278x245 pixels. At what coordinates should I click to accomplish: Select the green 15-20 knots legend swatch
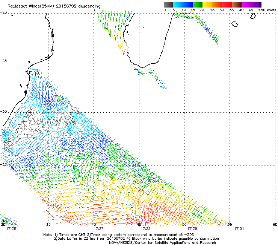point(198,5)
